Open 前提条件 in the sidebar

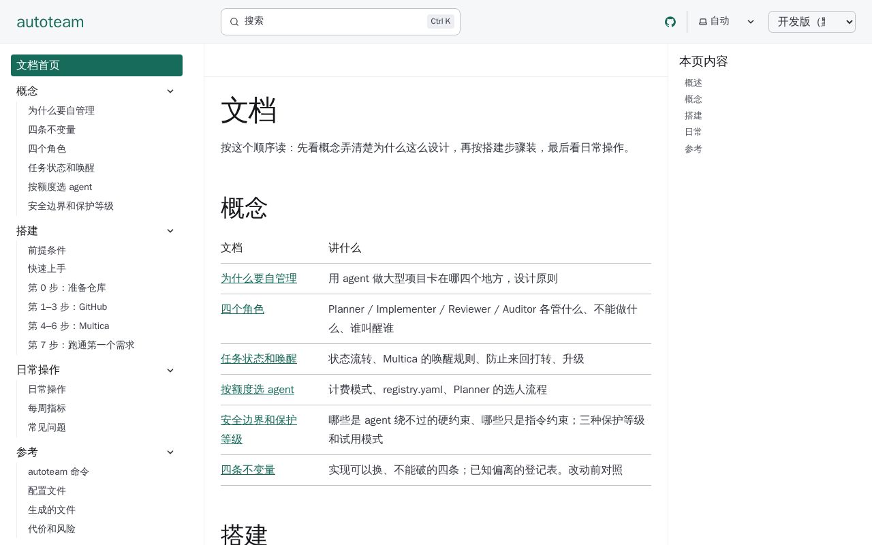point(47,250)
